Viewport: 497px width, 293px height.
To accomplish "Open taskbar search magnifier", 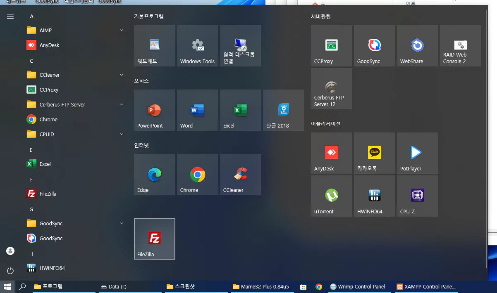I will [x=23, y=287].
